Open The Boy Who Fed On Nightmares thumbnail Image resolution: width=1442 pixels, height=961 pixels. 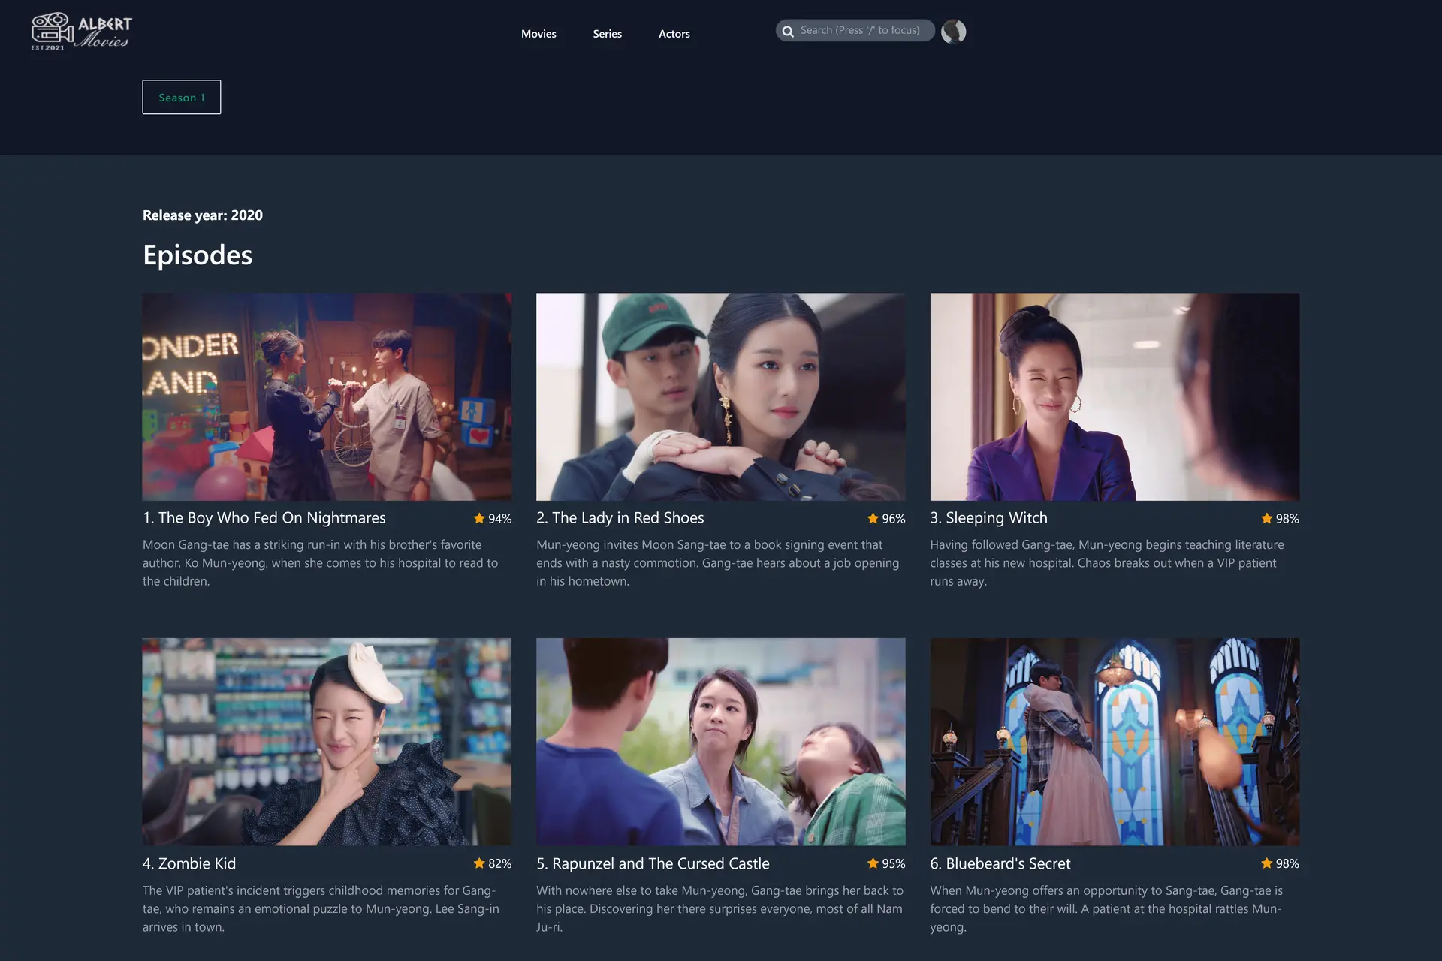click(327, 396)
